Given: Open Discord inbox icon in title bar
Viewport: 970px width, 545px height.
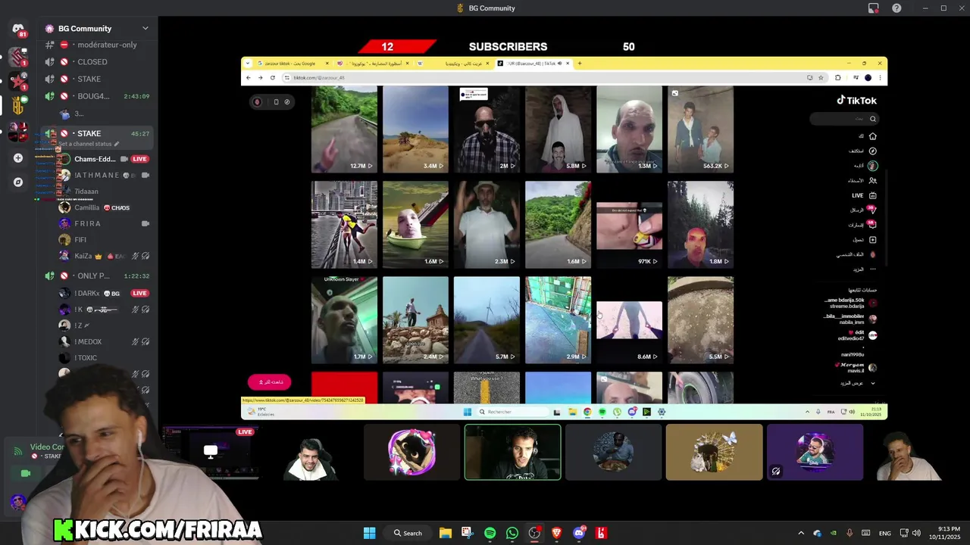Looking at the screenshot, I should [874, 8].
